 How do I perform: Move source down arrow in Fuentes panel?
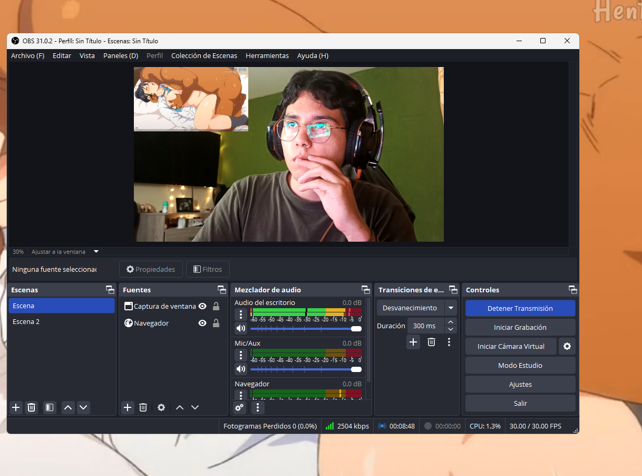click(x=195, y=407)
